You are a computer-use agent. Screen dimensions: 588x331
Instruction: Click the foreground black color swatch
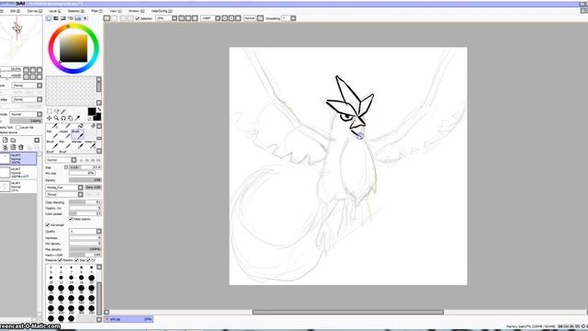92,111
